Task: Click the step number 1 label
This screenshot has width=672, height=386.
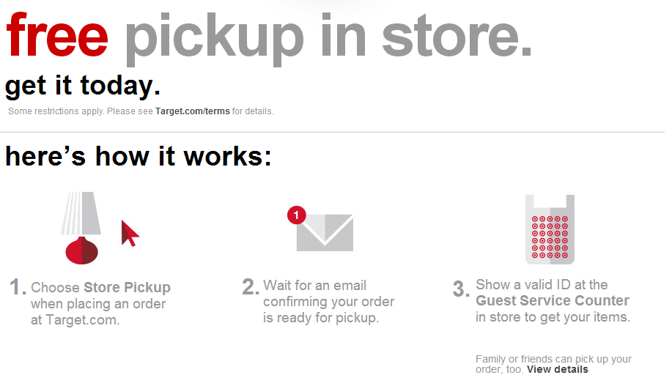Action: point(18,286)
